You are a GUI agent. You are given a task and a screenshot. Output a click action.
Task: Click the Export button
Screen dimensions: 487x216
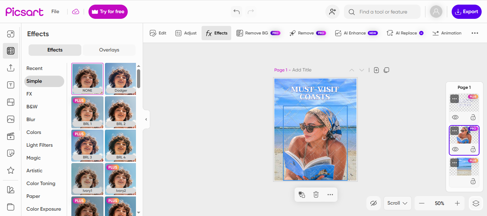click(x=467, y=12)
